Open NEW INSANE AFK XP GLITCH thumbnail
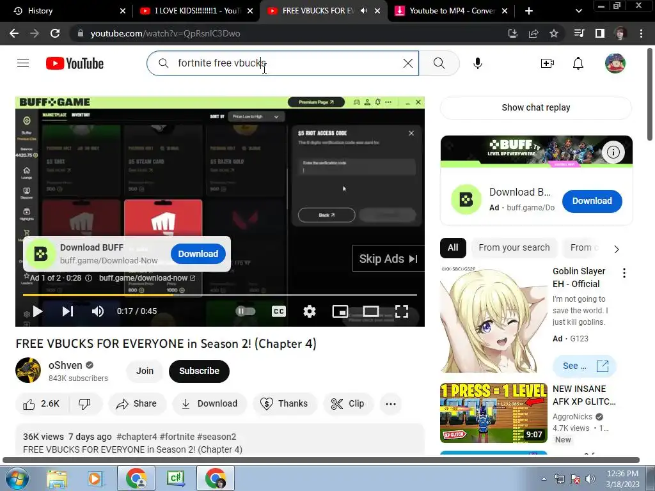The height and width of the screenshot is (491, 655). [x=494, y=414]
